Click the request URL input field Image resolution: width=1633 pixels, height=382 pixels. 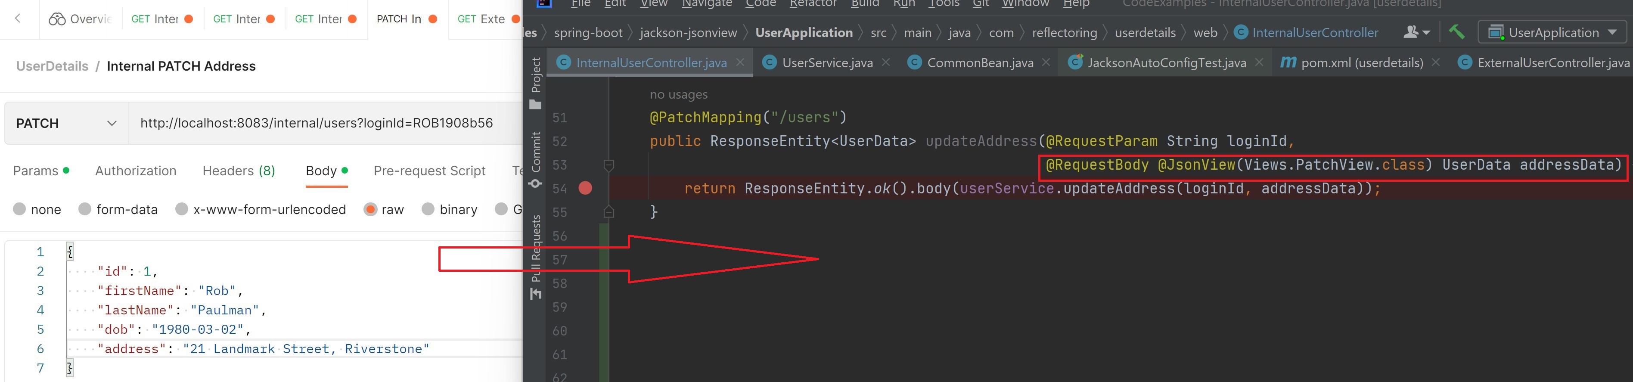click(x=325, y=123)
